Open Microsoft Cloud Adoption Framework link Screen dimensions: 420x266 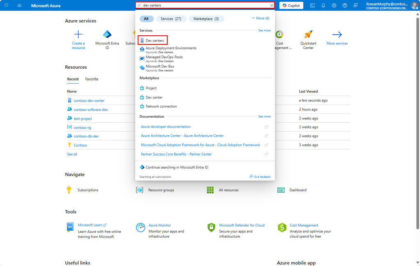[x=200, y=145]
